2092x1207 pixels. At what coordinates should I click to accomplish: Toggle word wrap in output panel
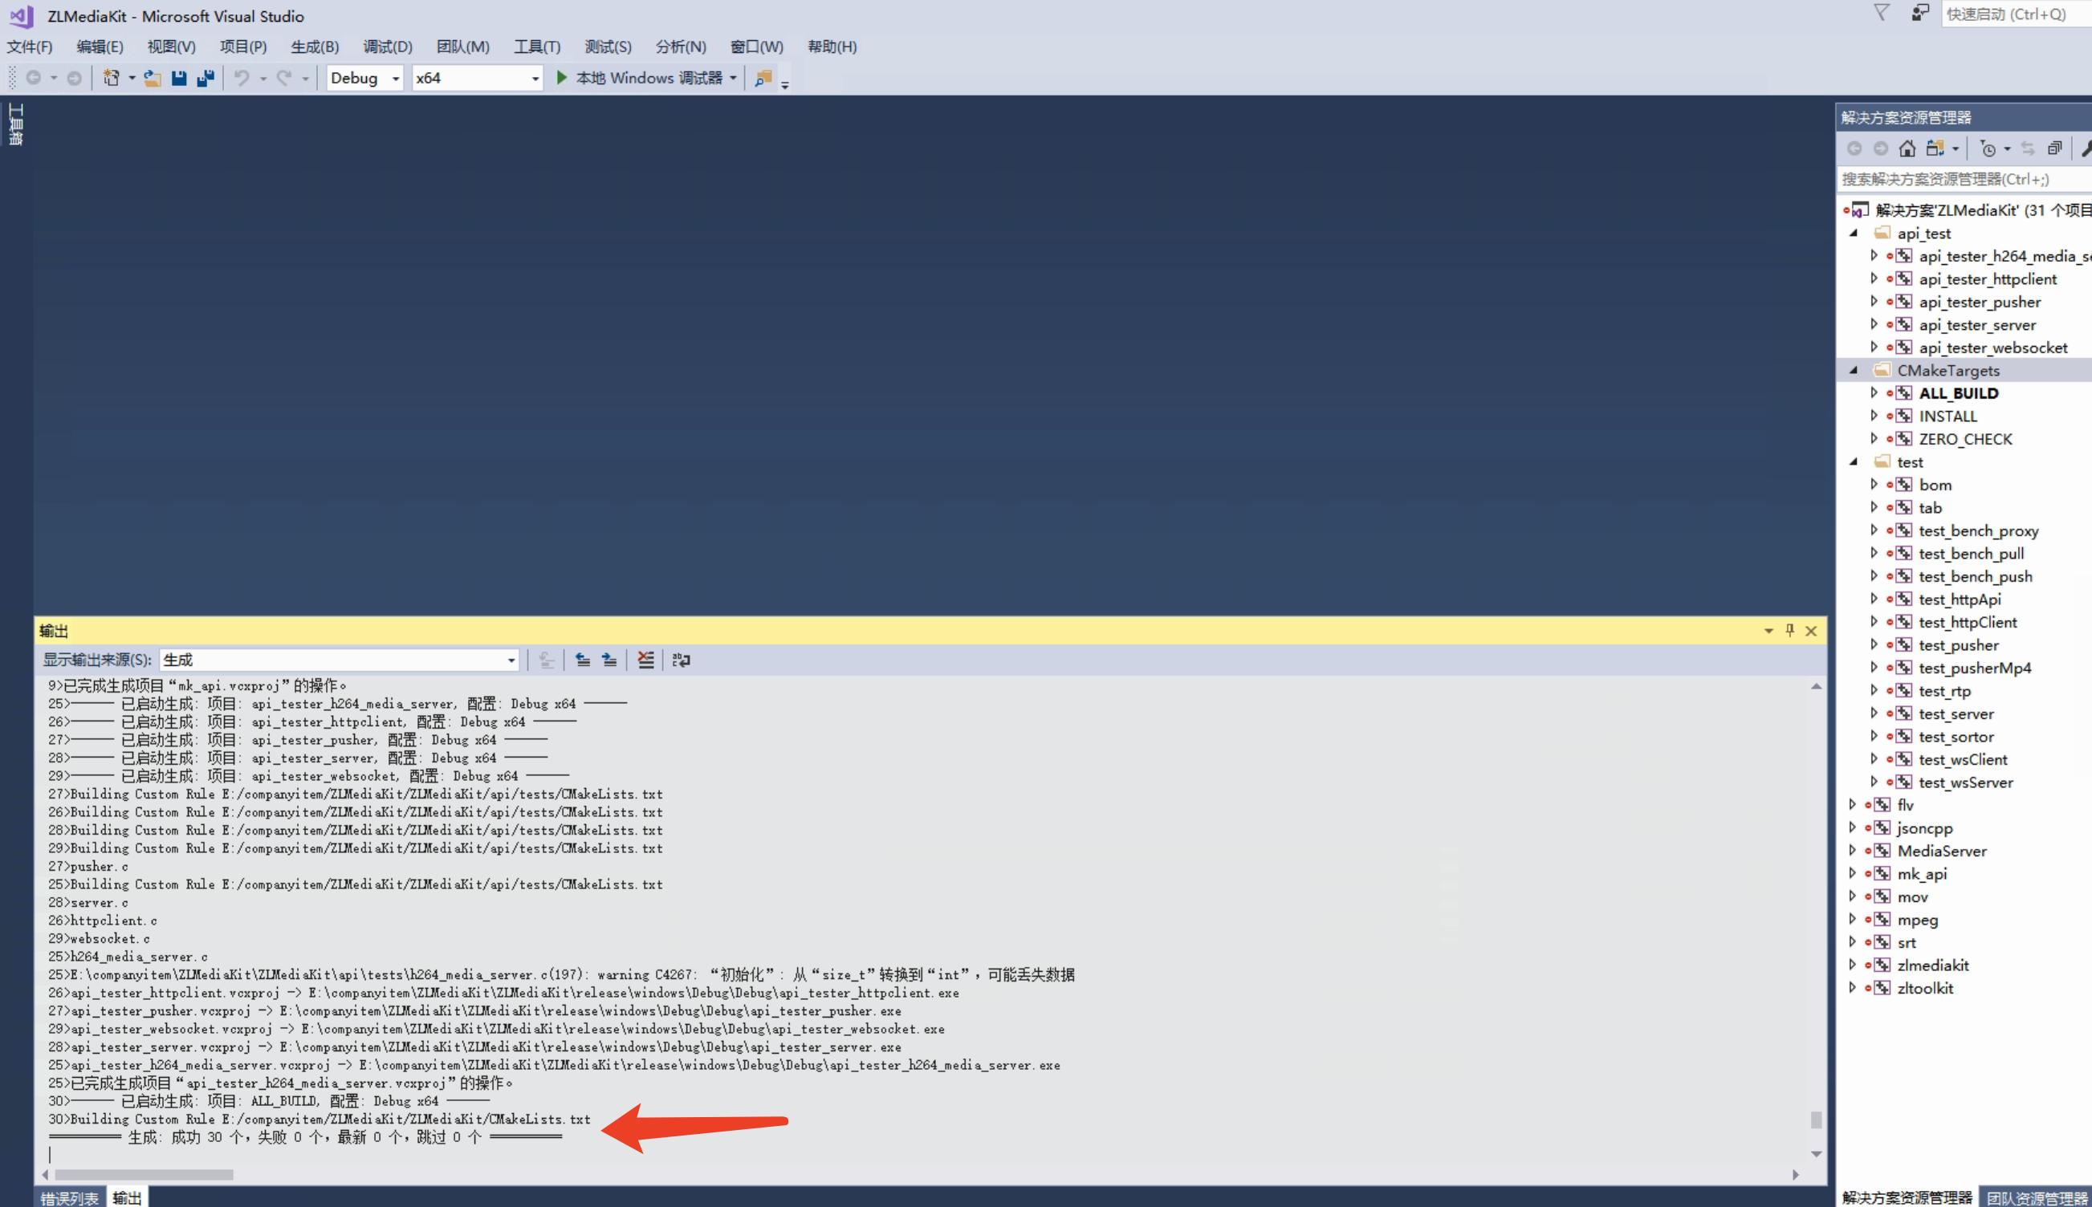[681, 660]
